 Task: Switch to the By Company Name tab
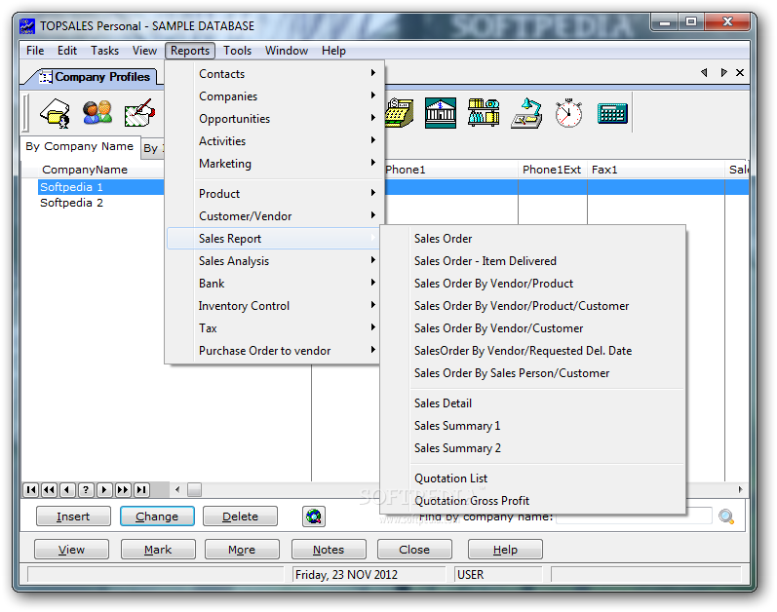click(x=79, y=146)
